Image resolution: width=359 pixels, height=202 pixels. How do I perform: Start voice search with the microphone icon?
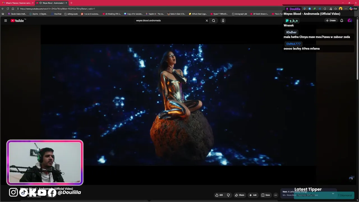tap(223, 20)
